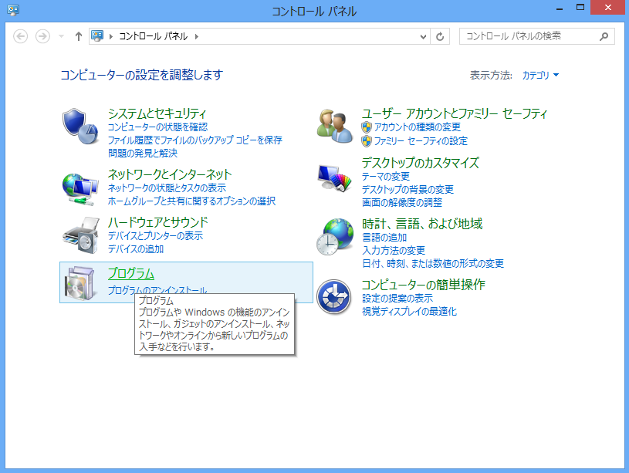
Task: Click the window system icon in title bar
Action: coord(13,10)
